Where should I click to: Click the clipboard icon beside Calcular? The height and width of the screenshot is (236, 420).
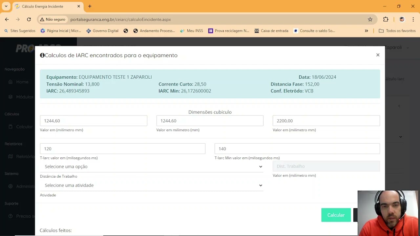[x=10, y=127]
